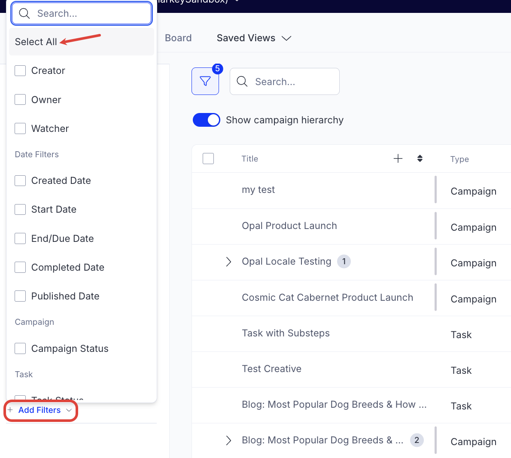Viewport: 511px width, 458px height.
Task: Check the Creator filter checkbox
Action: 20,70
